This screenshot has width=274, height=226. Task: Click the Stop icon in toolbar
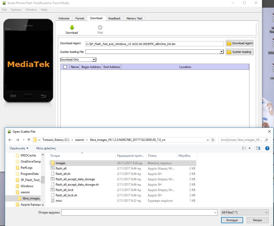[100, 28]
